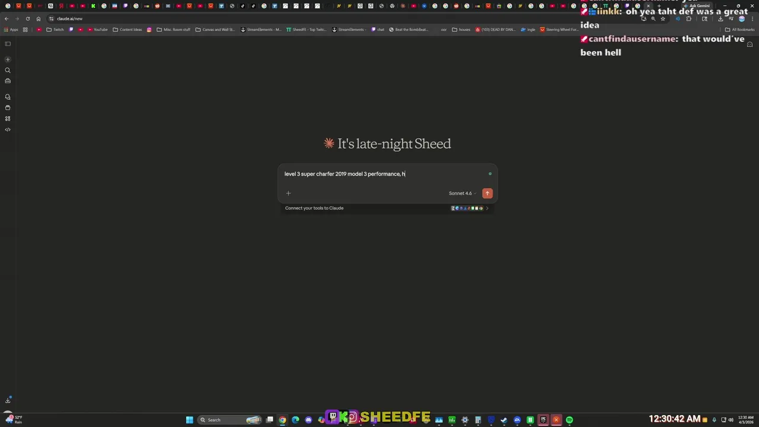Open the Sonnet 4.6 model selector
Viewport: 759px width, 427px height.
coord(462,193)
